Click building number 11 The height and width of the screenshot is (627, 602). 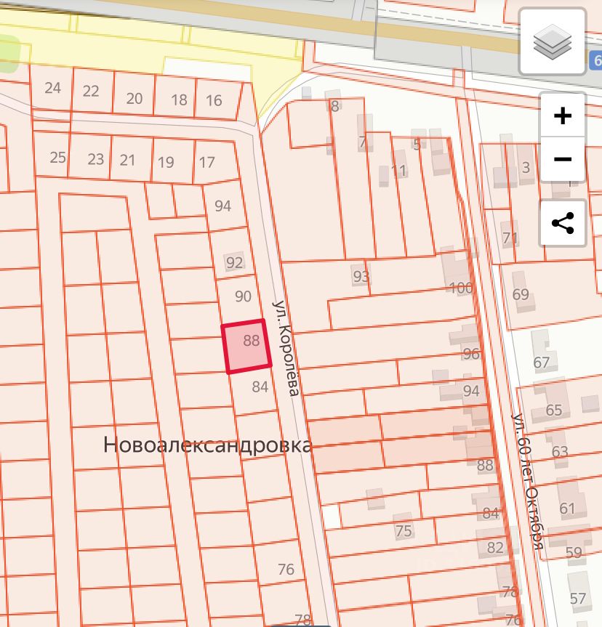point(399,171)
